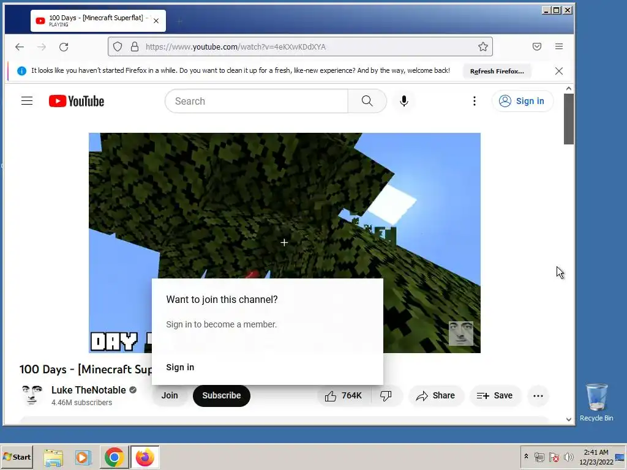The height and width of the screenshot is (470, 627).
Task: Search with voice microphone icon
Action: click(404, 101)
